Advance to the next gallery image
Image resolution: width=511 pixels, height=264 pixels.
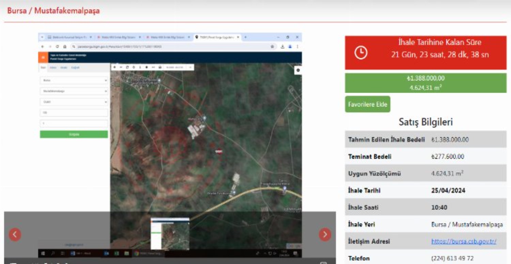coord(325,234)
